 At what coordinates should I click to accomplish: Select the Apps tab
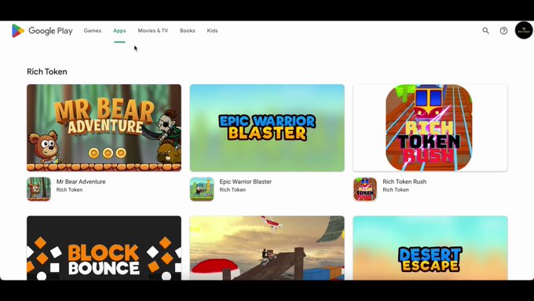tap(119, 31)
